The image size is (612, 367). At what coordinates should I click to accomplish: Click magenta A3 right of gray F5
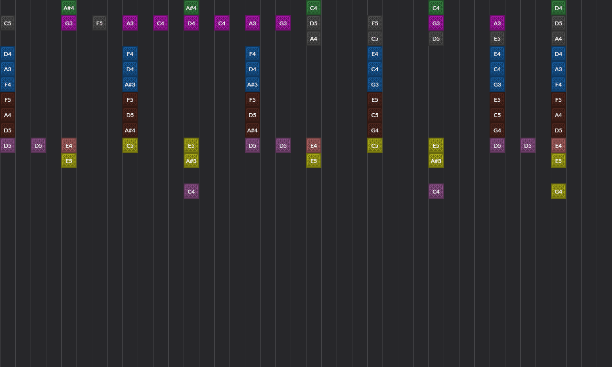(x=130, y=23)
